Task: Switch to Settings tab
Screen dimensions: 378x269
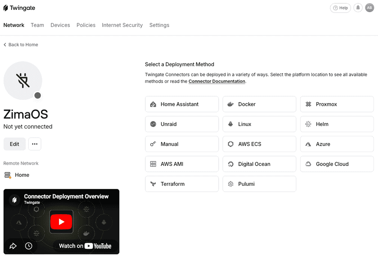Action: (159, 25)
